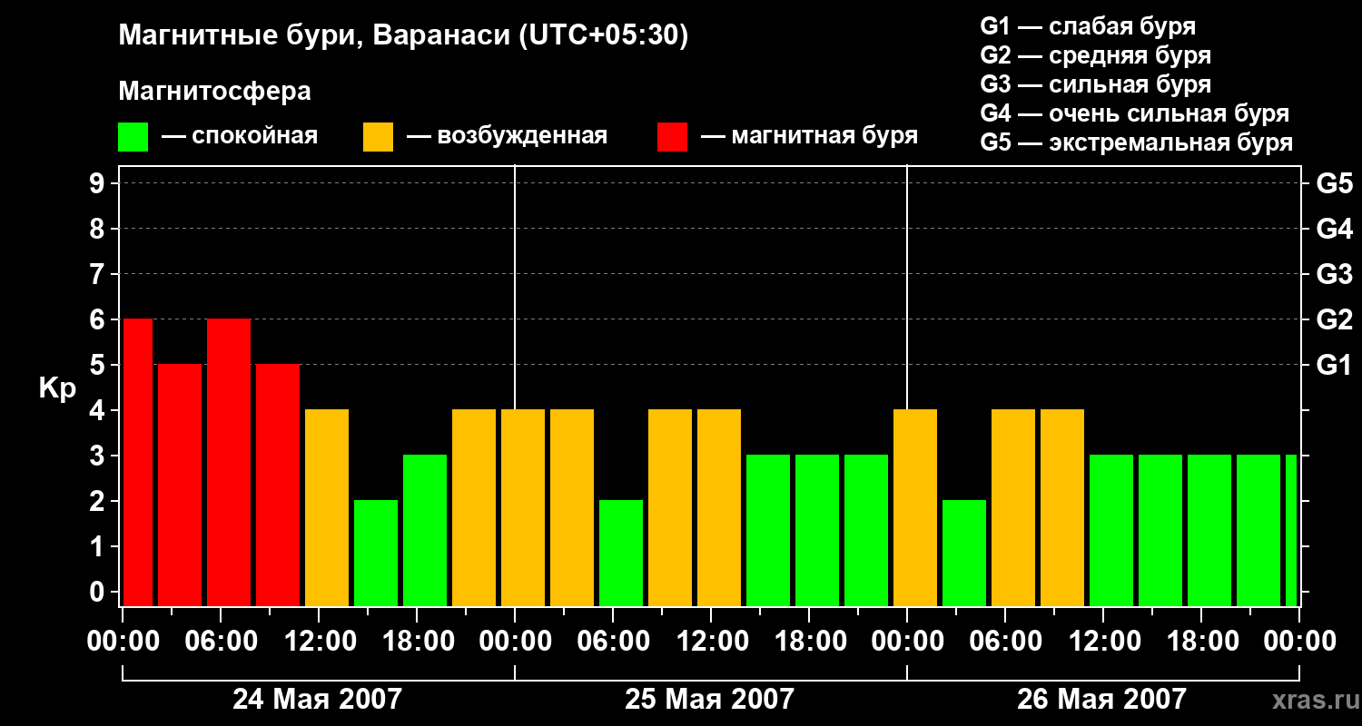Click the 'G3' label on right axis
Viewport: 1362px width, 726px height.
(1335, 274)
